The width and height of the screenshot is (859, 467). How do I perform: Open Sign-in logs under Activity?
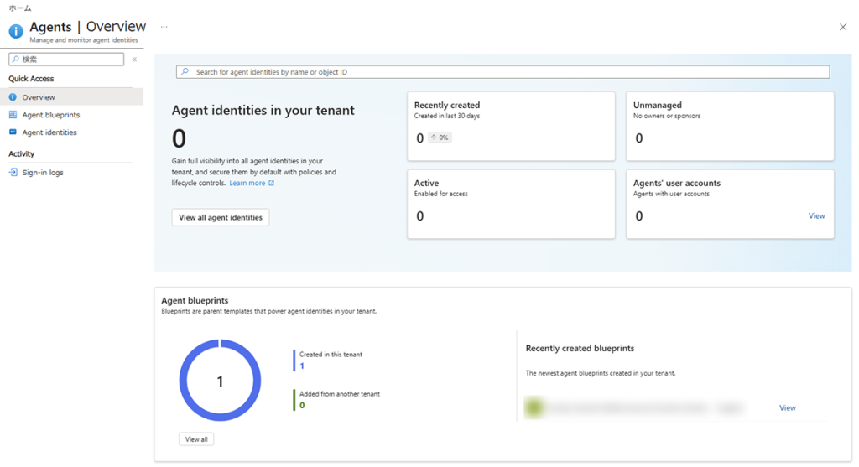(43, 173)
